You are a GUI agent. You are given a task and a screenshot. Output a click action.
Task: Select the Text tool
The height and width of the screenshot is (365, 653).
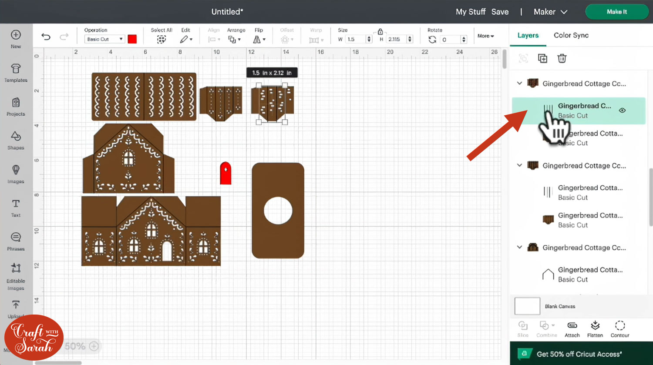16,208
